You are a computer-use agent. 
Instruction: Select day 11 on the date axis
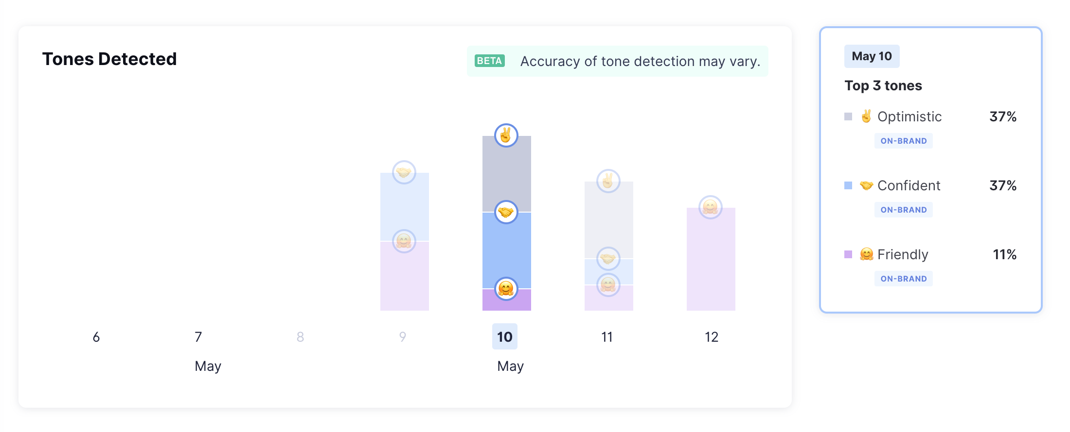click(x=607, y=337)
